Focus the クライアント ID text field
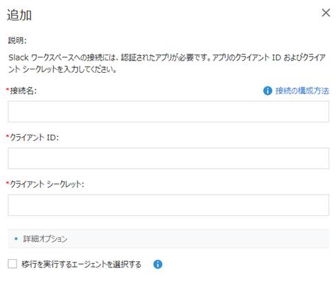 point(168,158)
